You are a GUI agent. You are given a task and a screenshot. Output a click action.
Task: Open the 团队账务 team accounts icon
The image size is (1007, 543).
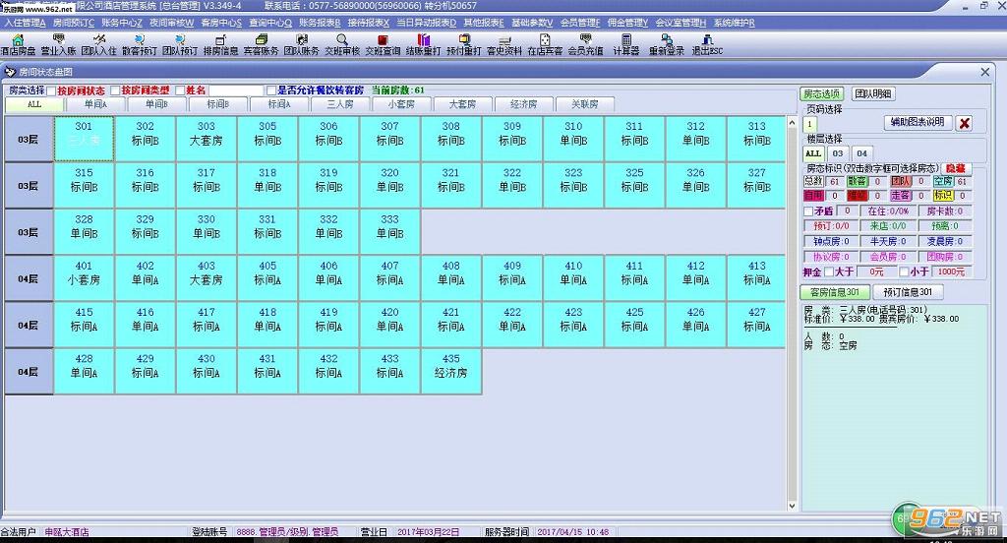[301, 45]
